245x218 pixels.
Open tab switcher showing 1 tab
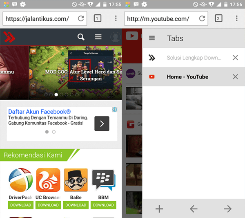[98, 18]
